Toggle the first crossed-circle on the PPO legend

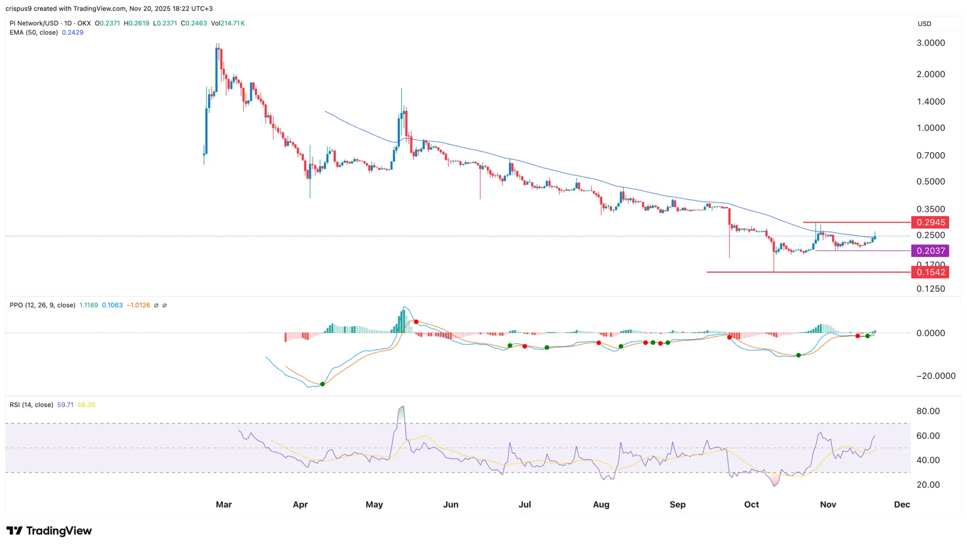tap(156, 305)
